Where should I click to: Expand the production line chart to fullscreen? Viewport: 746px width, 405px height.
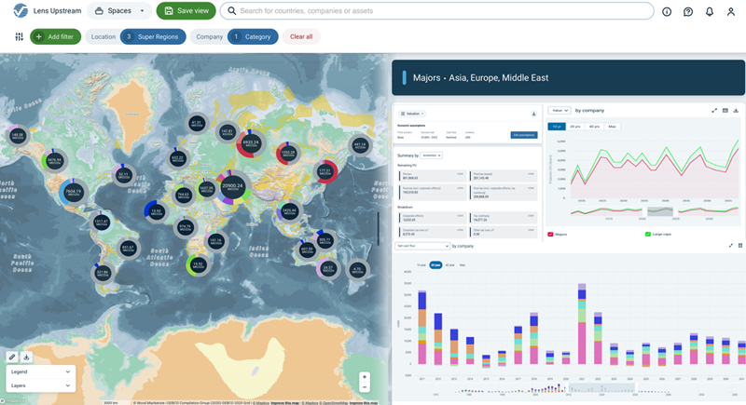(x=714, y=111)
